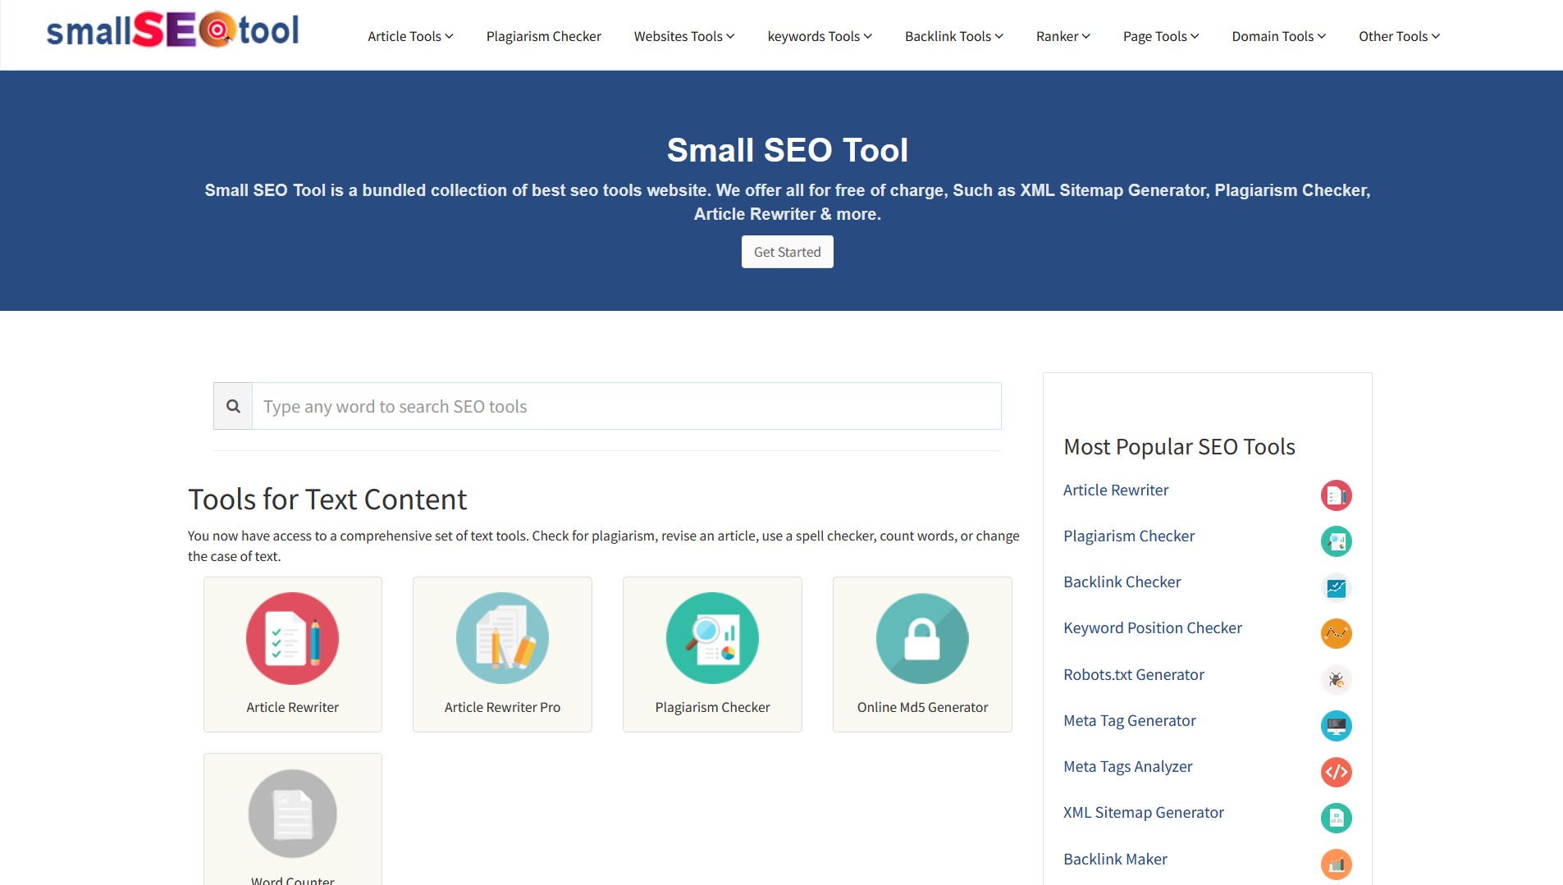The image size is (1563, 885).
Task: Expand the Article Tools dropdown menu
Action: point(410,36)
